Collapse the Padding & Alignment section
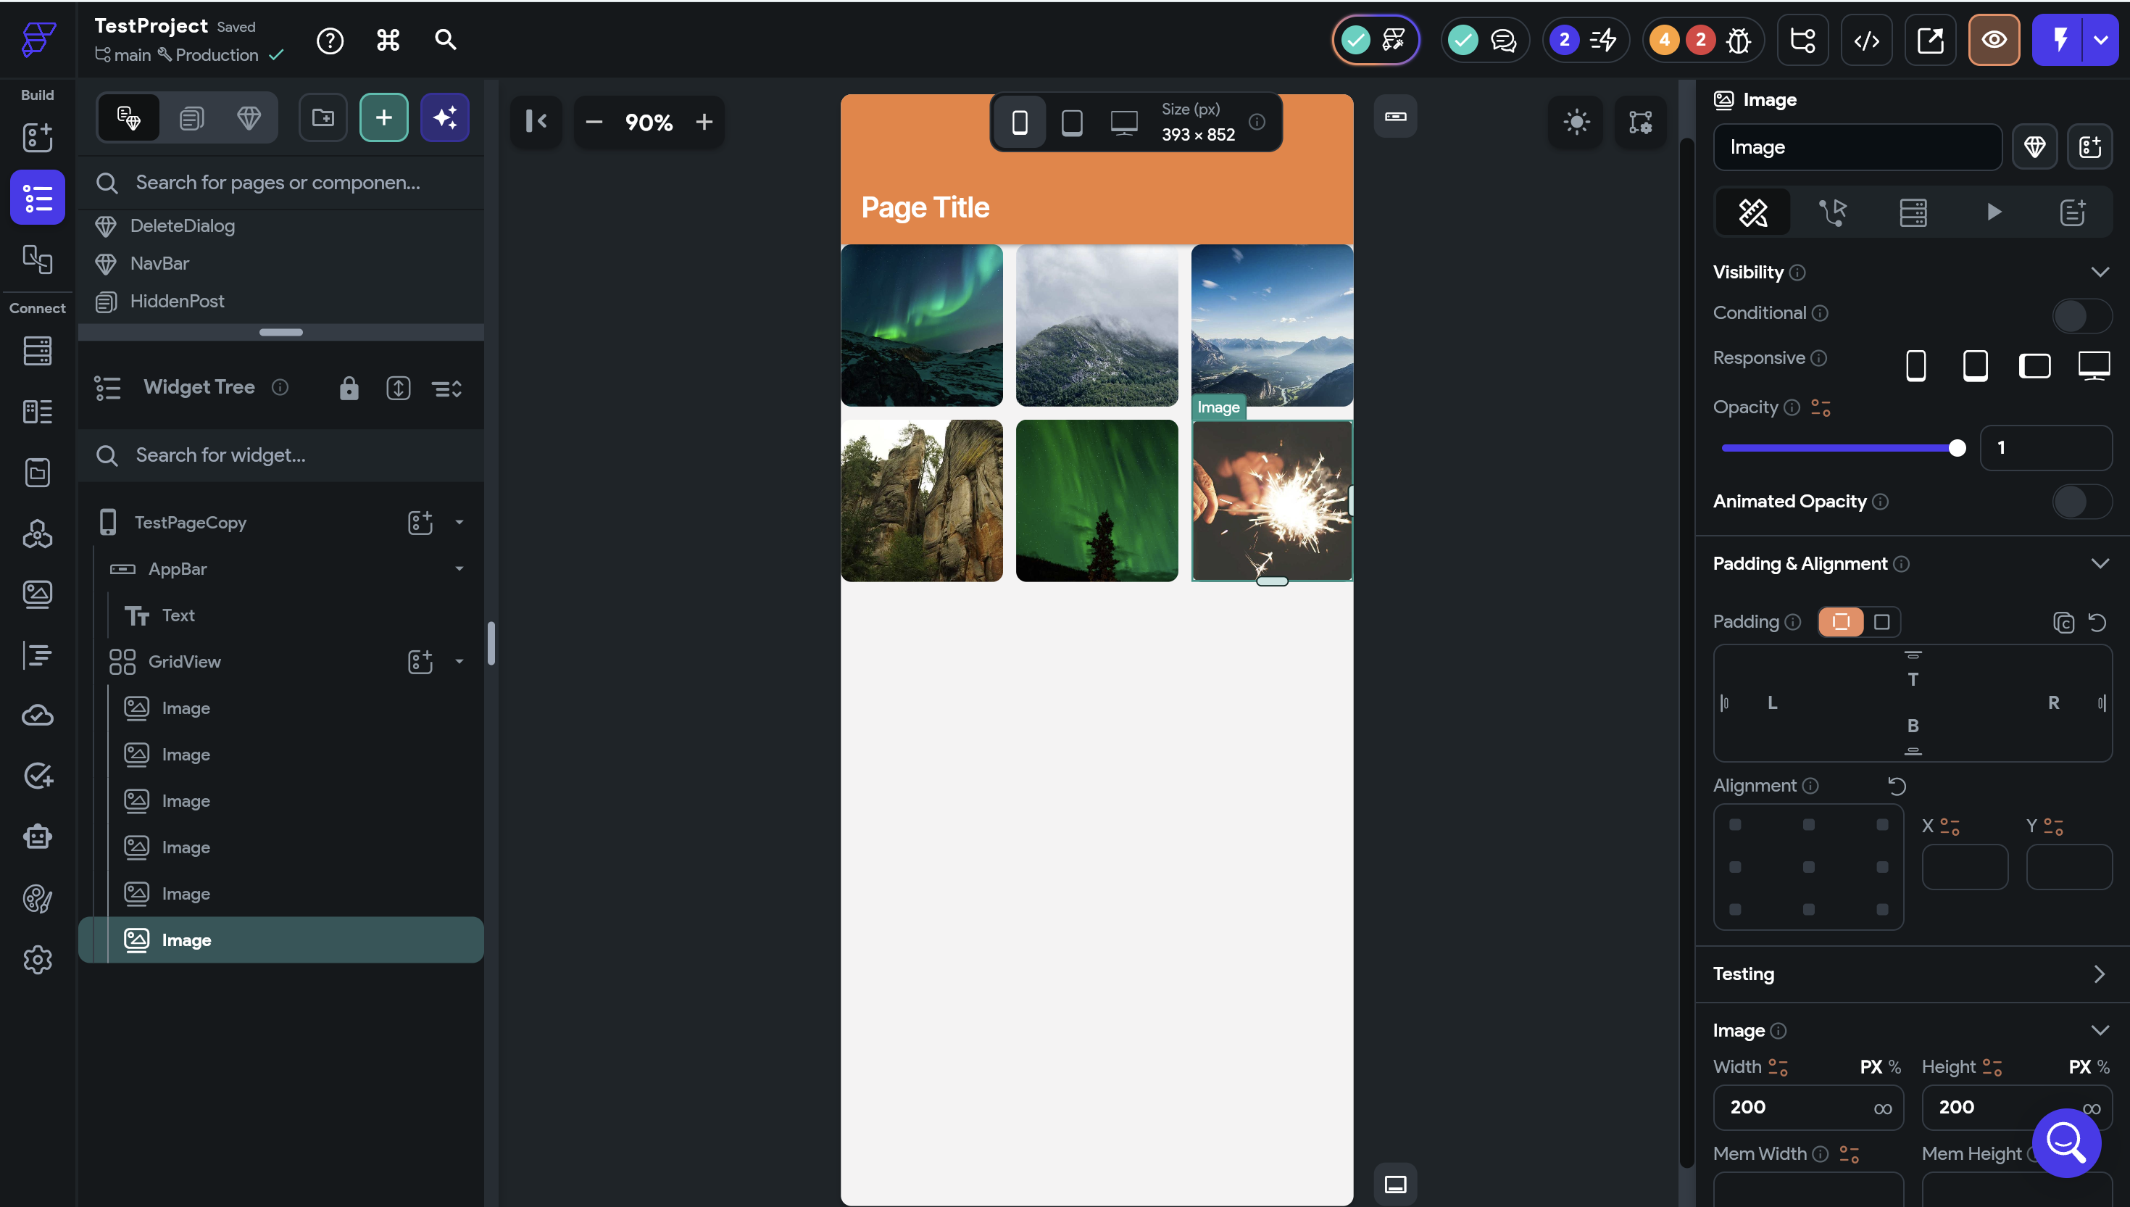 [x=2099, y=564]
